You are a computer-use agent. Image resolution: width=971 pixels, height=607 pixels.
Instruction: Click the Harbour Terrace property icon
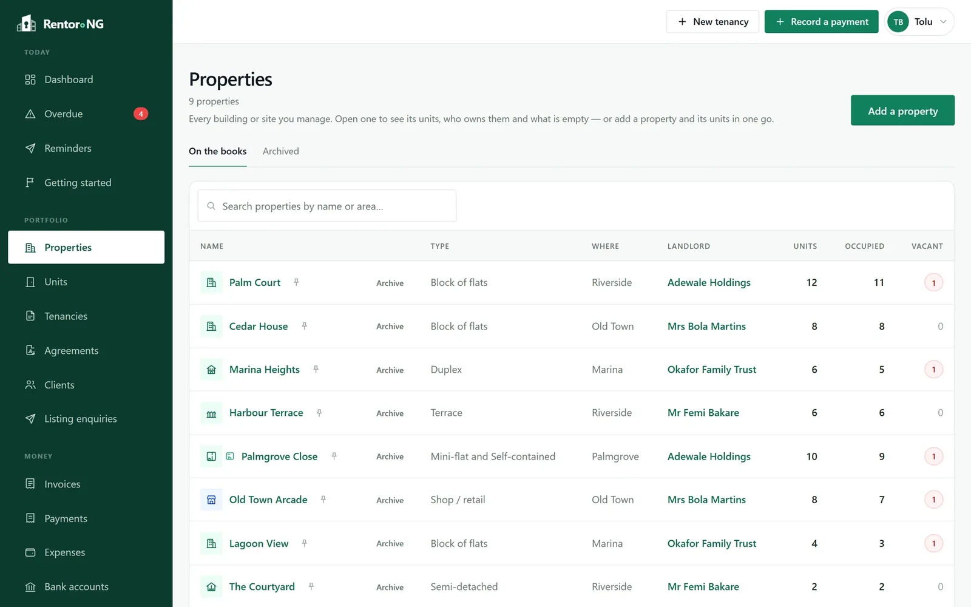(211, 413)
